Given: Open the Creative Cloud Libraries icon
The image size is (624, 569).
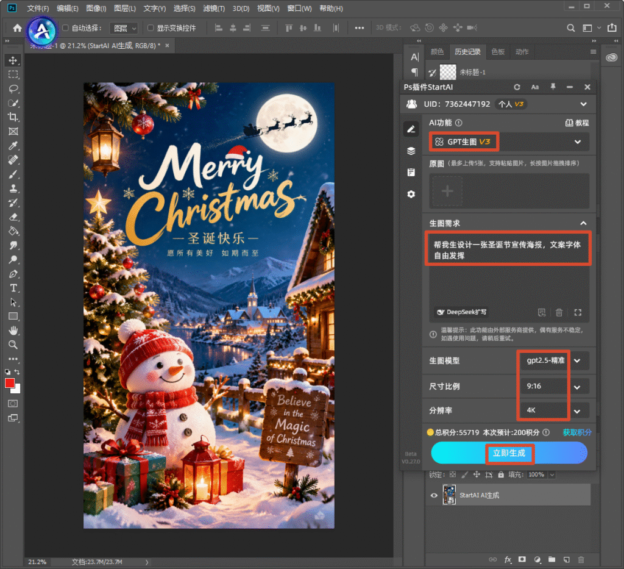Looking at the screenshot, I should tap(612, 57).
